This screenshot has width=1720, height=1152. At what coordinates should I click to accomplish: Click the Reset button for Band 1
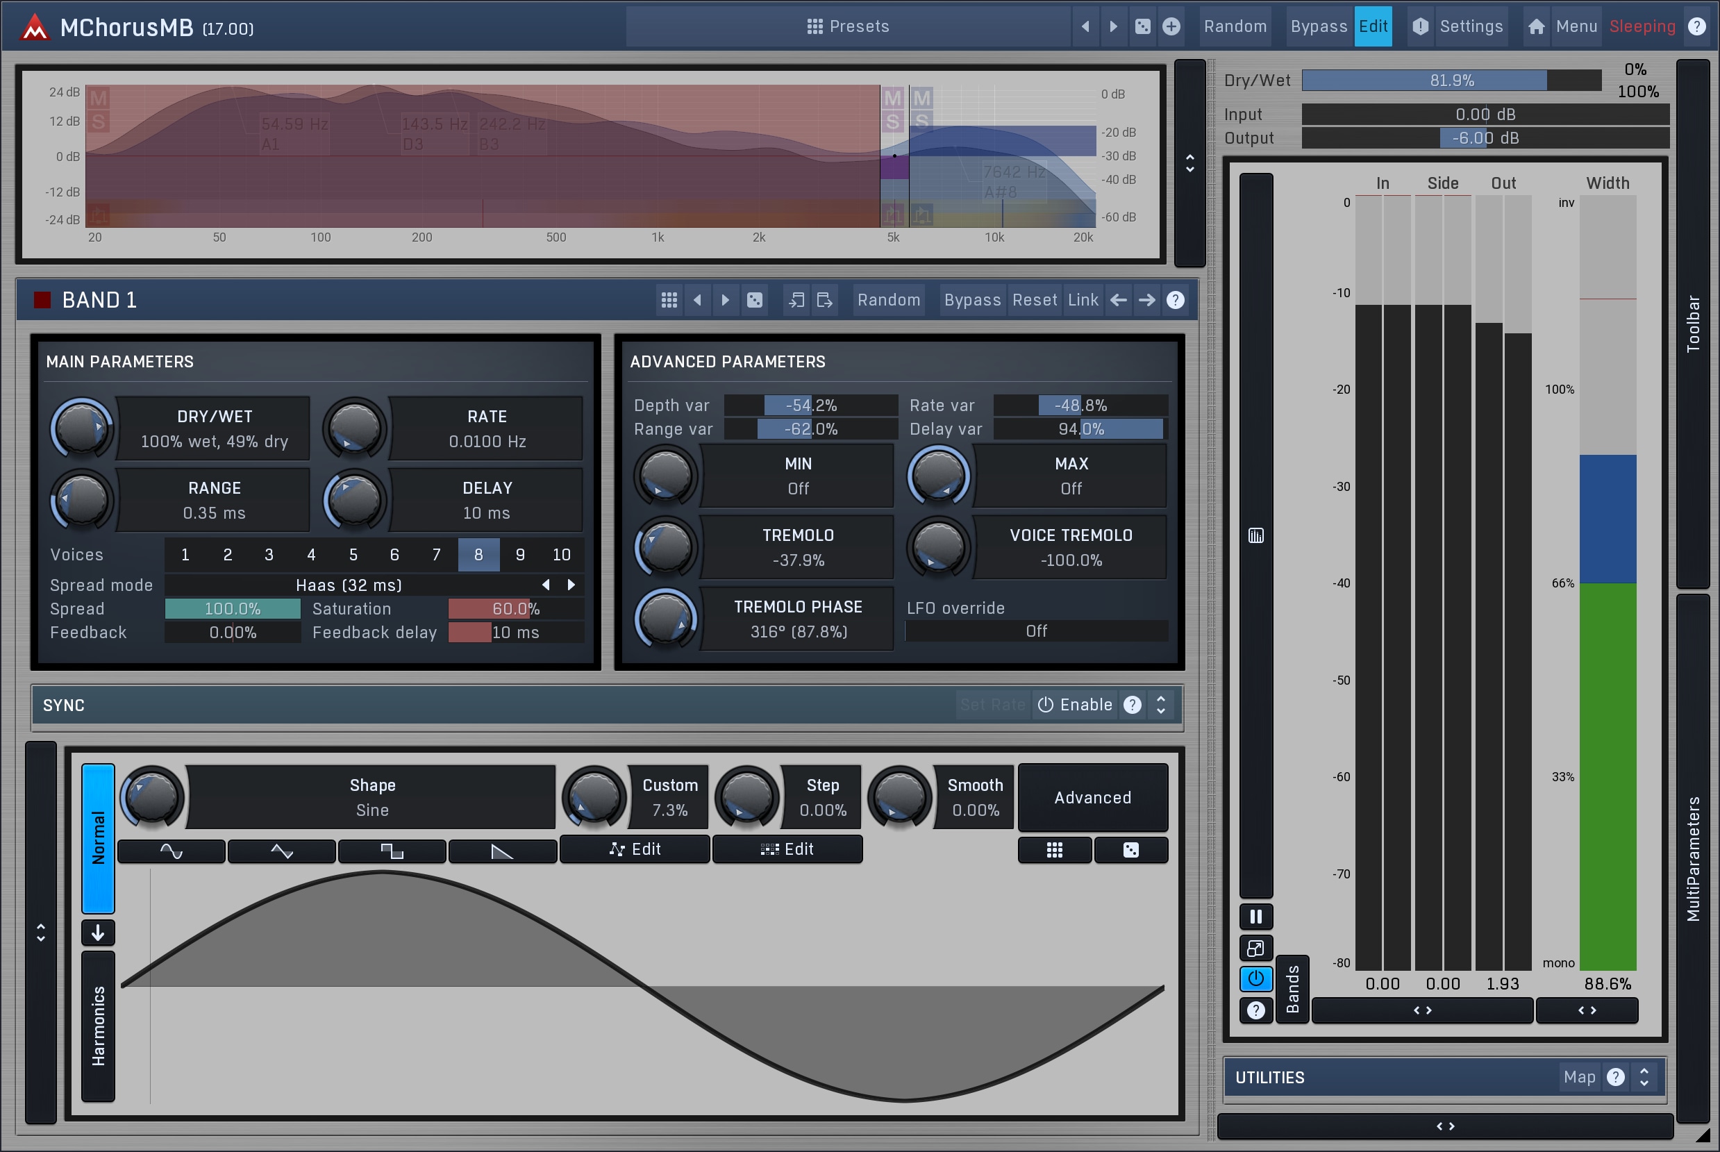click(1034, 300)
